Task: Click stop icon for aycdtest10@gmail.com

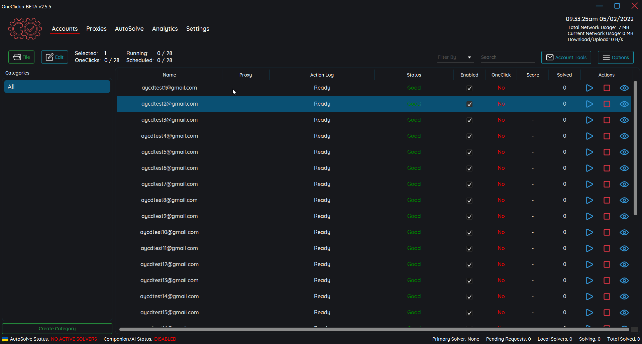Action: click(x=607, y=232)
